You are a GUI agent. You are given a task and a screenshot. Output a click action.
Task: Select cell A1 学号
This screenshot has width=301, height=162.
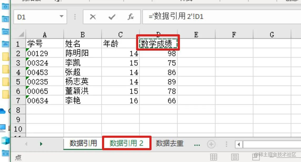coord(44,44)
